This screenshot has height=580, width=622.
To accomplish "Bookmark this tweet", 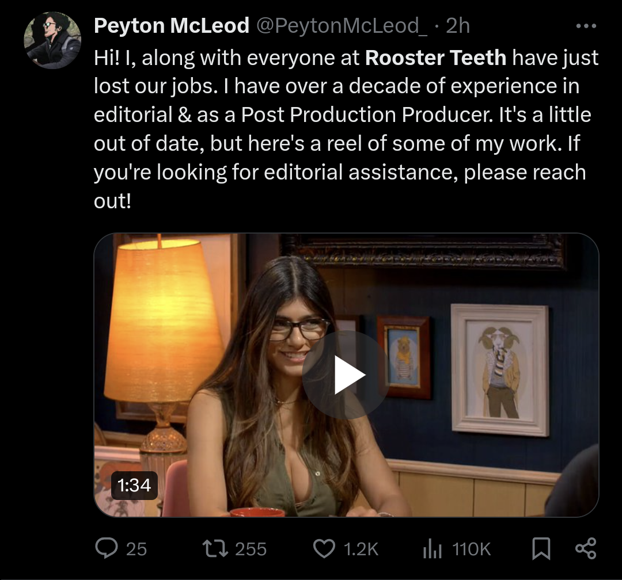I will pos(541,549).
